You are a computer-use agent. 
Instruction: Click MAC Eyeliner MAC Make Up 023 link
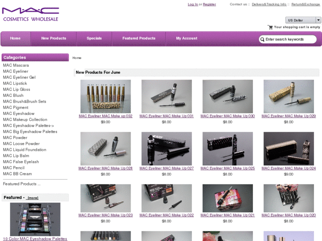[x=105, y=215]
